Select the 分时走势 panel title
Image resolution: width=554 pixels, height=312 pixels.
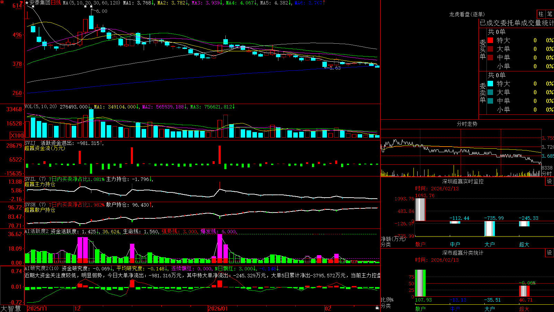pyautogui.click(x=467, y=124)
